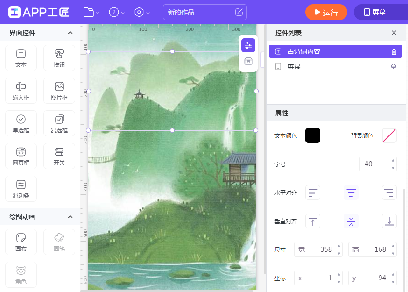Collapse the 界面控件 section
This screenshot has width=408, height=292.
[x=70, y=33]
